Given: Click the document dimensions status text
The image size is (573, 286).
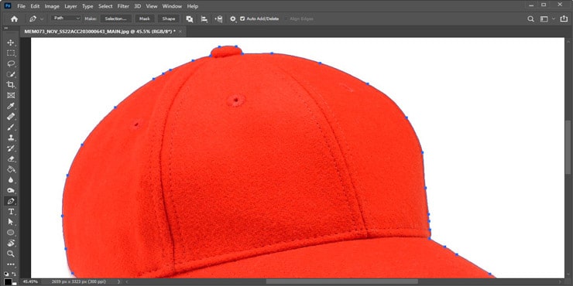Looking at the screenshot, I should (78, 281).
